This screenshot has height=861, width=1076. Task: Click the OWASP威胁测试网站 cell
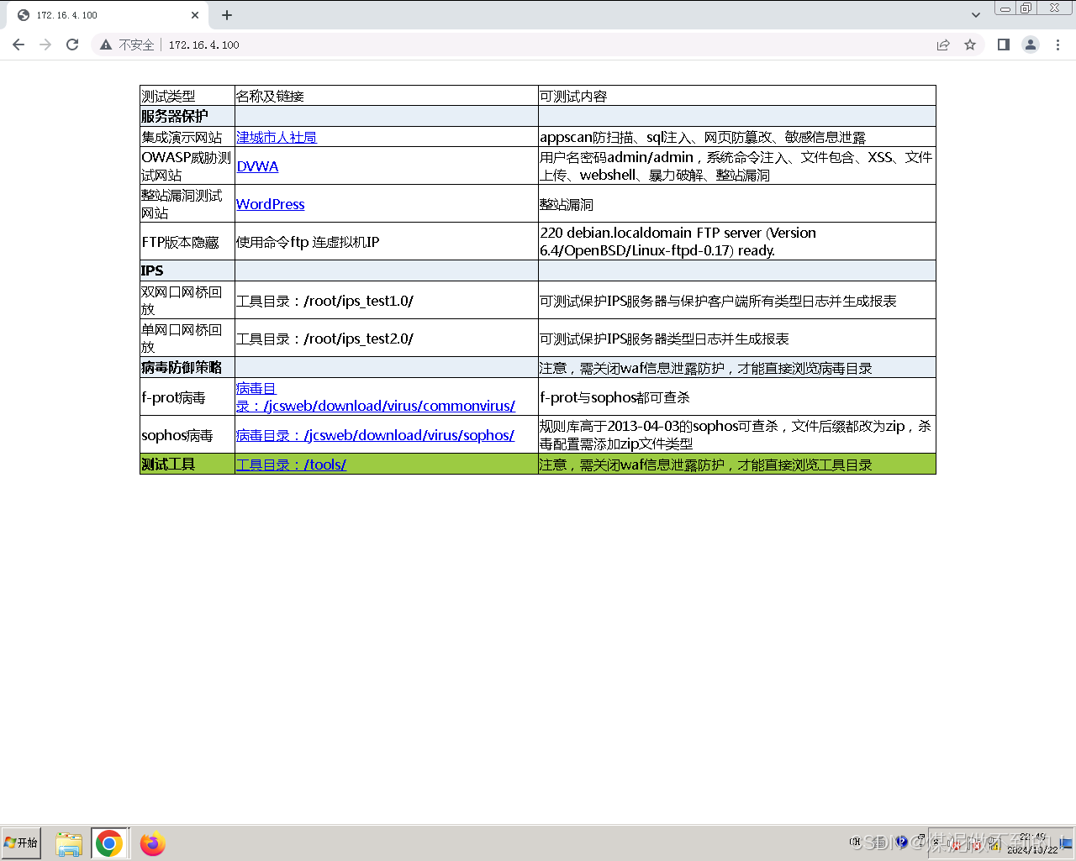click(x=187, y=165)
